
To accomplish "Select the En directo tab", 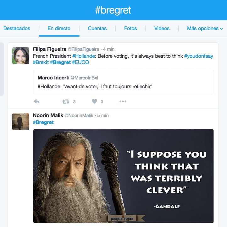I will pyautogui.click(x=59, y=29).
